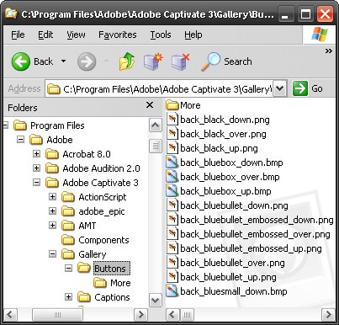The image size is (339, 325).
Task: Expand the Acrobat 8.0 node
Action: coord(37,154)
